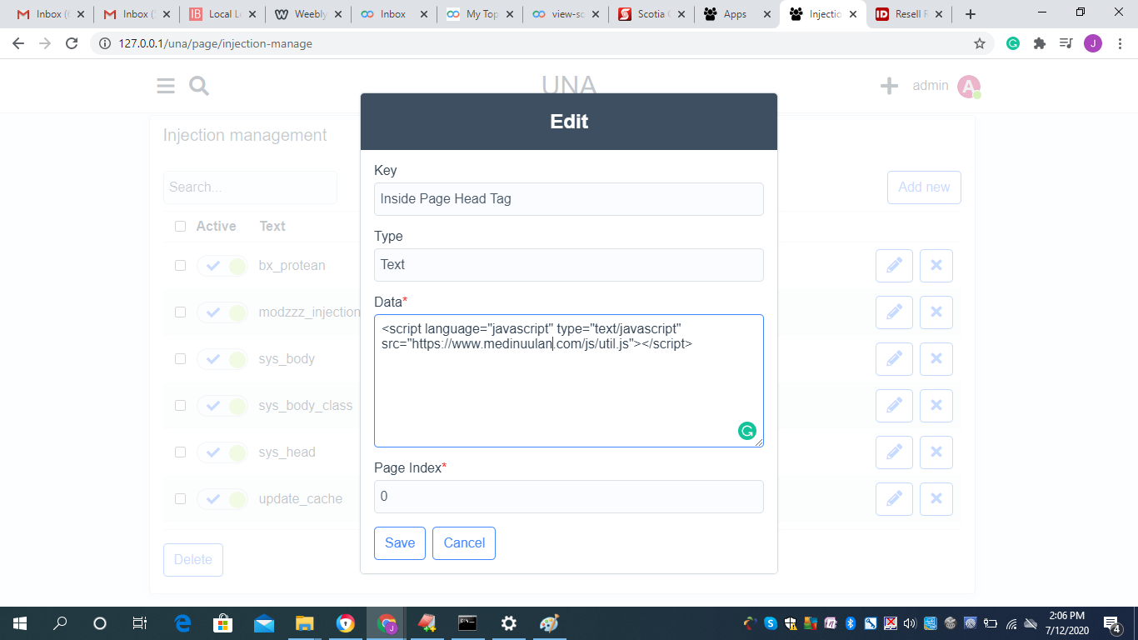Viewport: 1138px width, 640px height.
Task: Switch to the Weebly browser tab
Action: [307, 14]
